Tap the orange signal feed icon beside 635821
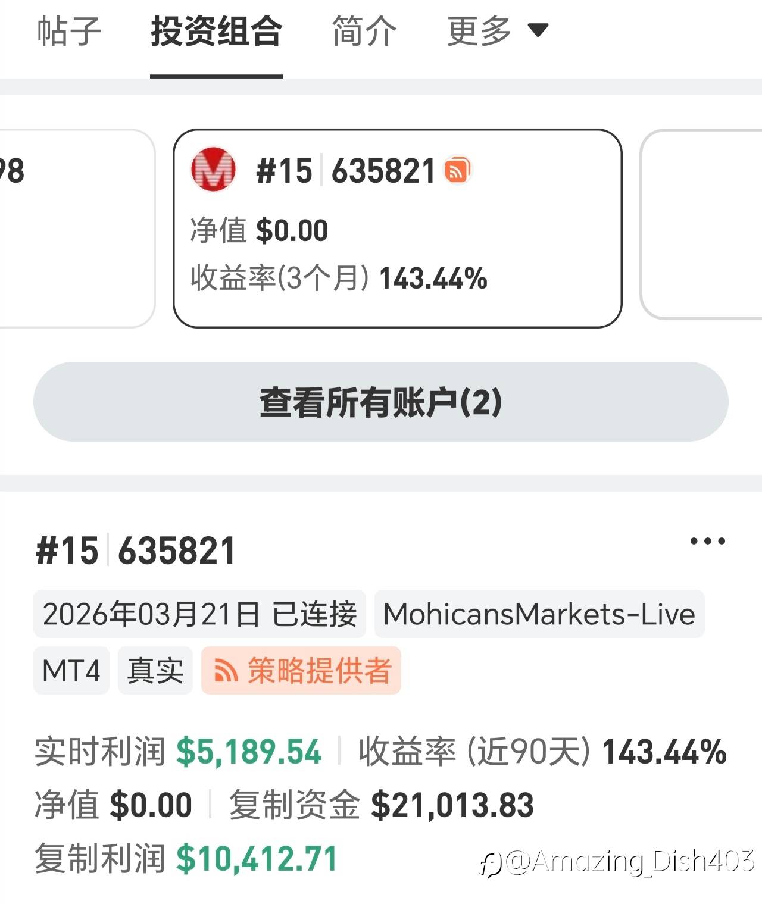 (458, 170)
